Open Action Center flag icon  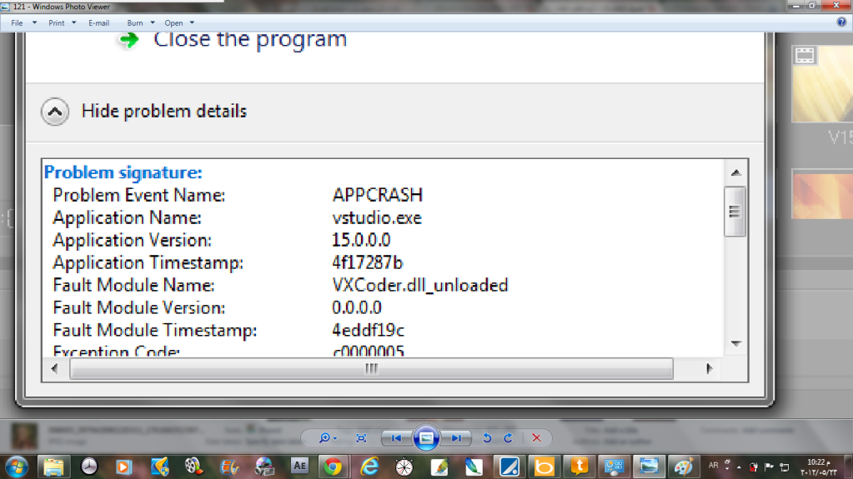click(x=770, y=467)
